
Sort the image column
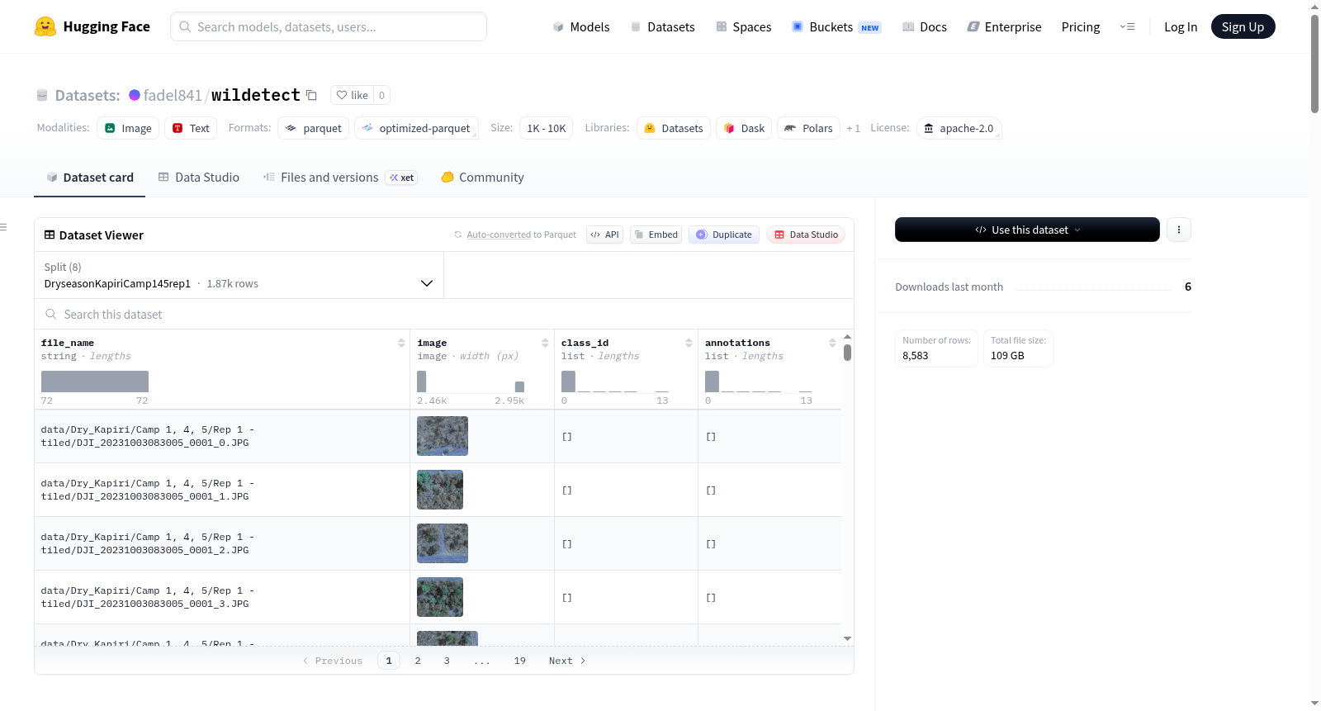point(545,343)
